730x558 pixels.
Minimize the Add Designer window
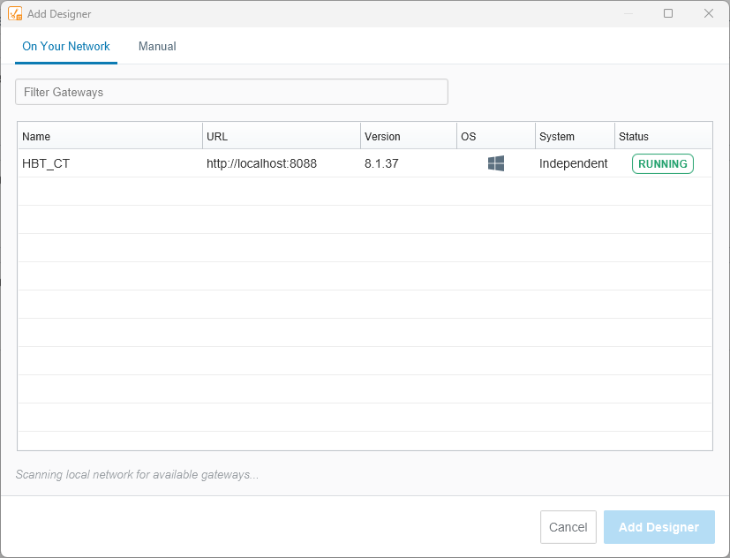(629, 13)
